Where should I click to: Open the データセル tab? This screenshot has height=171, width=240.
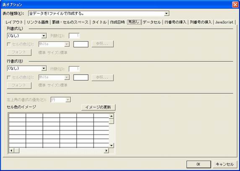[x=152, y=22]
